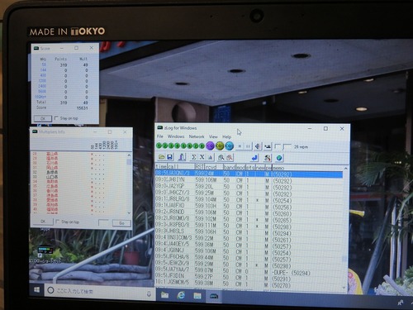The image size is (413, 310).
Task: Select the highlighted log row JA3QNI/3
Action: (x=249, y=174)
